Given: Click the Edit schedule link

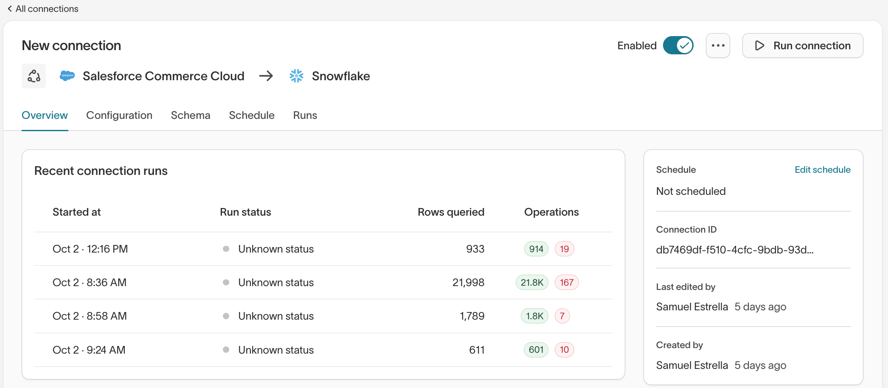Looking at the screenshot, I should click(822, 170).
